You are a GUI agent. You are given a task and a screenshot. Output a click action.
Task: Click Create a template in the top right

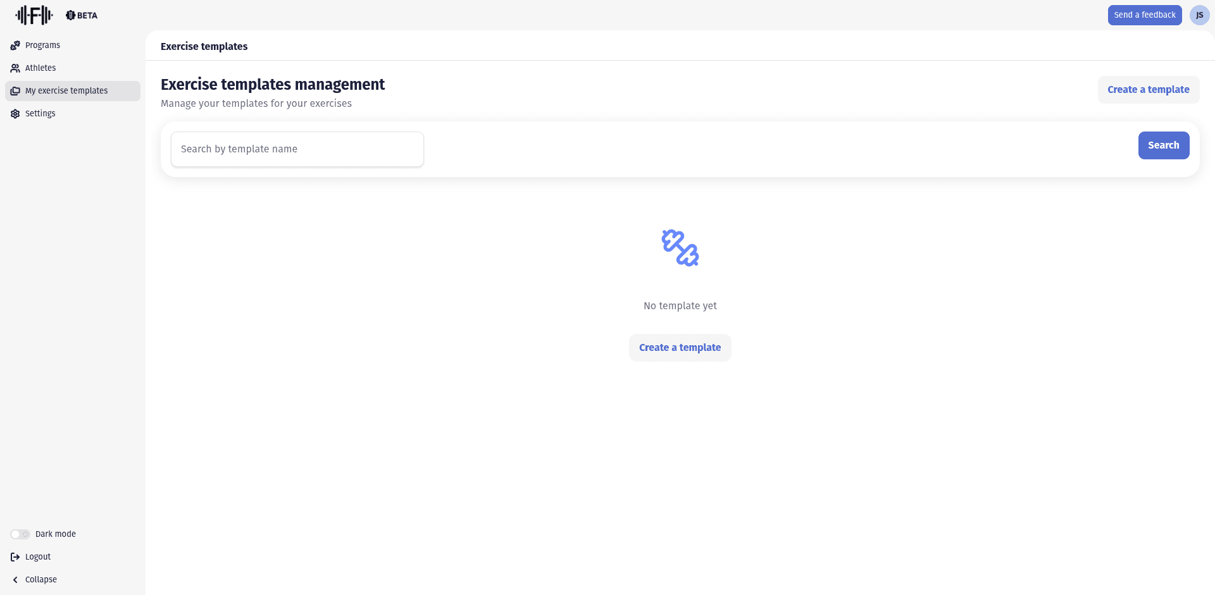coord(1148,90)
